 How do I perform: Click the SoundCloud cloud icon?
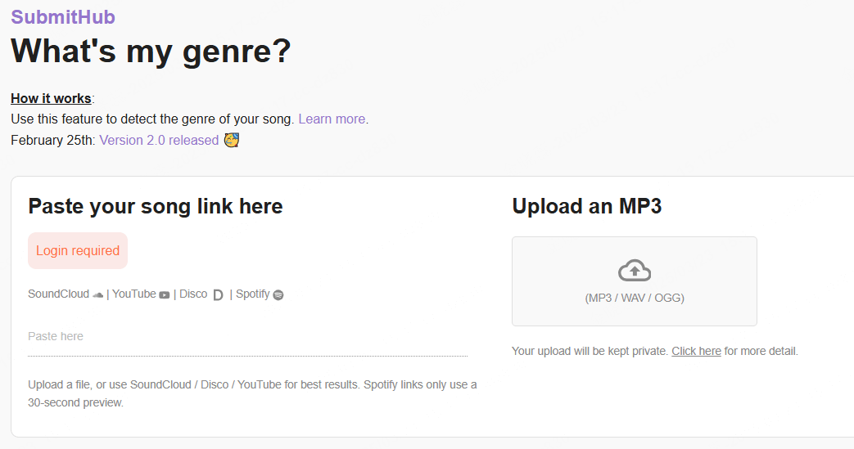pyautogui.click(x=97, y=295)
